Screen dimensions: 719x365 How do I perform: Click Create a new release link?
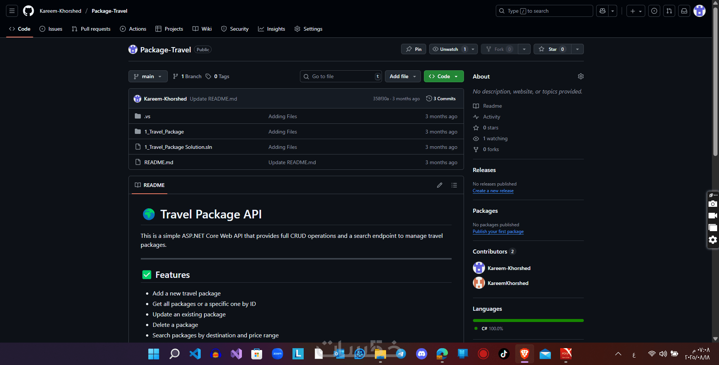tap(493, 191)
